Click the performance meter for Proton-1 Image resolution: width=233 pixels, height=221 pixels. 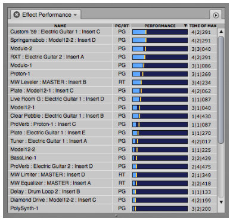pyautogui.click(x=160, y=74)
